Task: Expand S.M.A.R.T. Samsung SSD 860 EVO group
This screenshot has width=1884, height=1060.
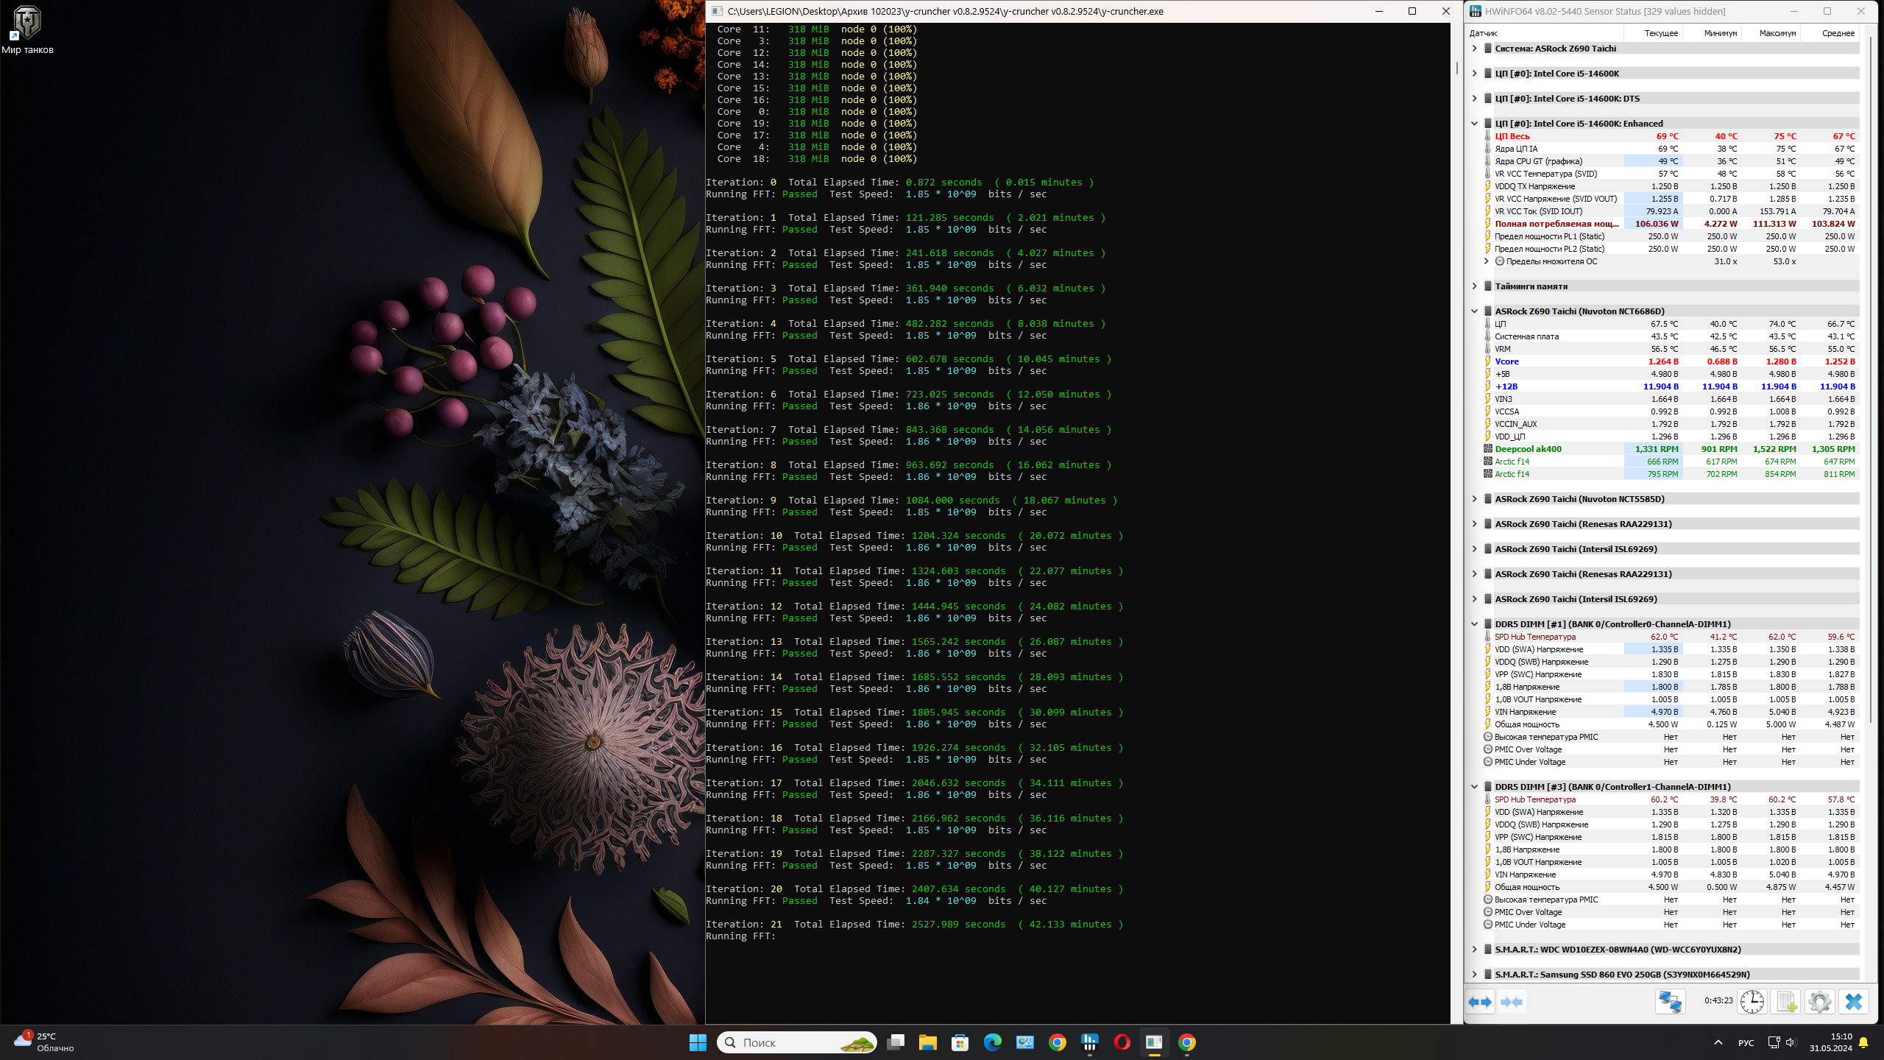Action: point(1474,975)
